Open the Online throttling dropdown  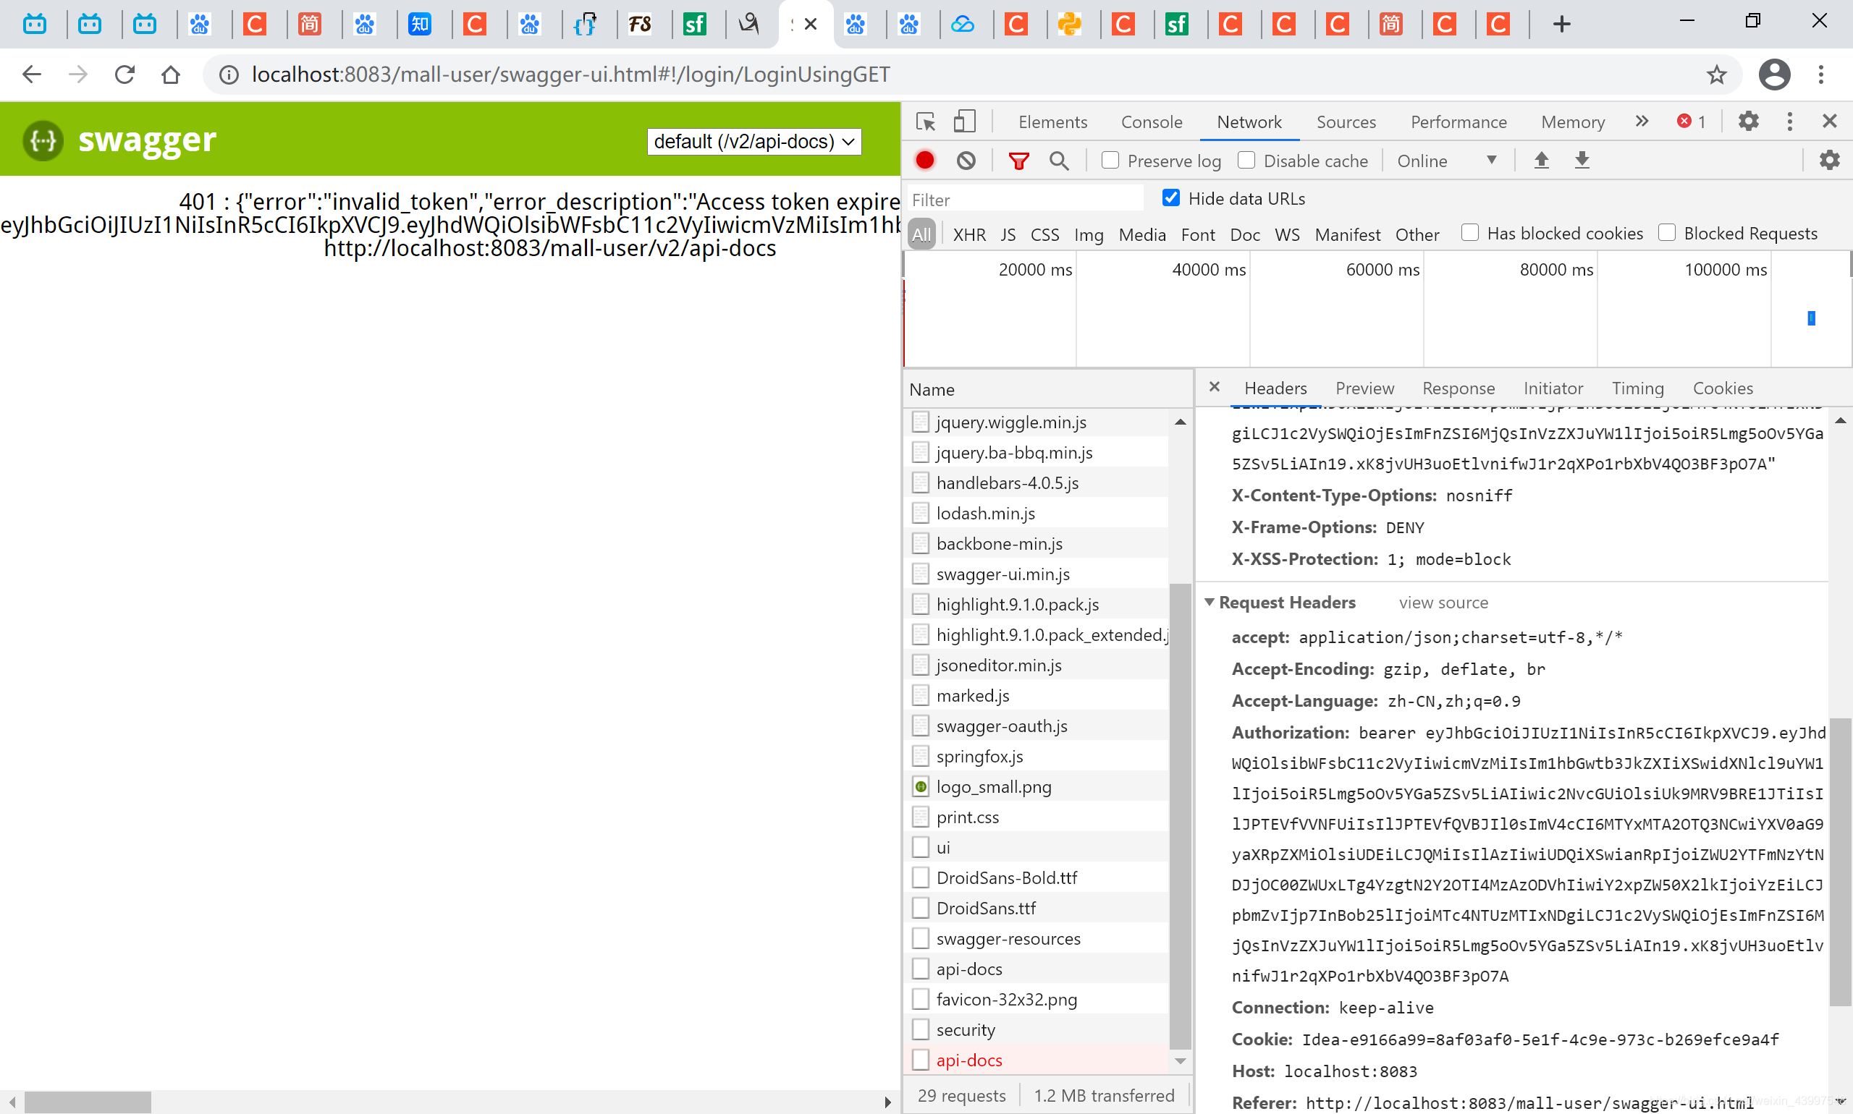(1446, 161)
